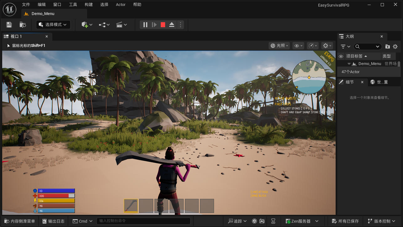Click the in-game circular minimap
Screen dimensions: 403x227
(309, 77)
